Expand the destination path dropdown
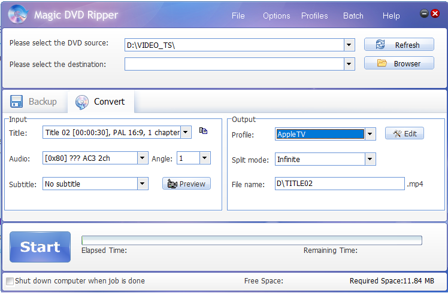This screenshot has width=448, height=293. 349,64
